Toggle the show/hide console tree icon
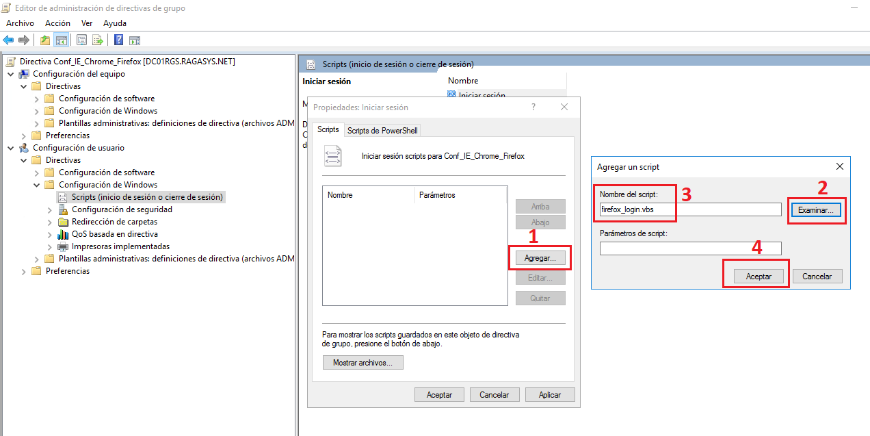 tap(62, 39)
